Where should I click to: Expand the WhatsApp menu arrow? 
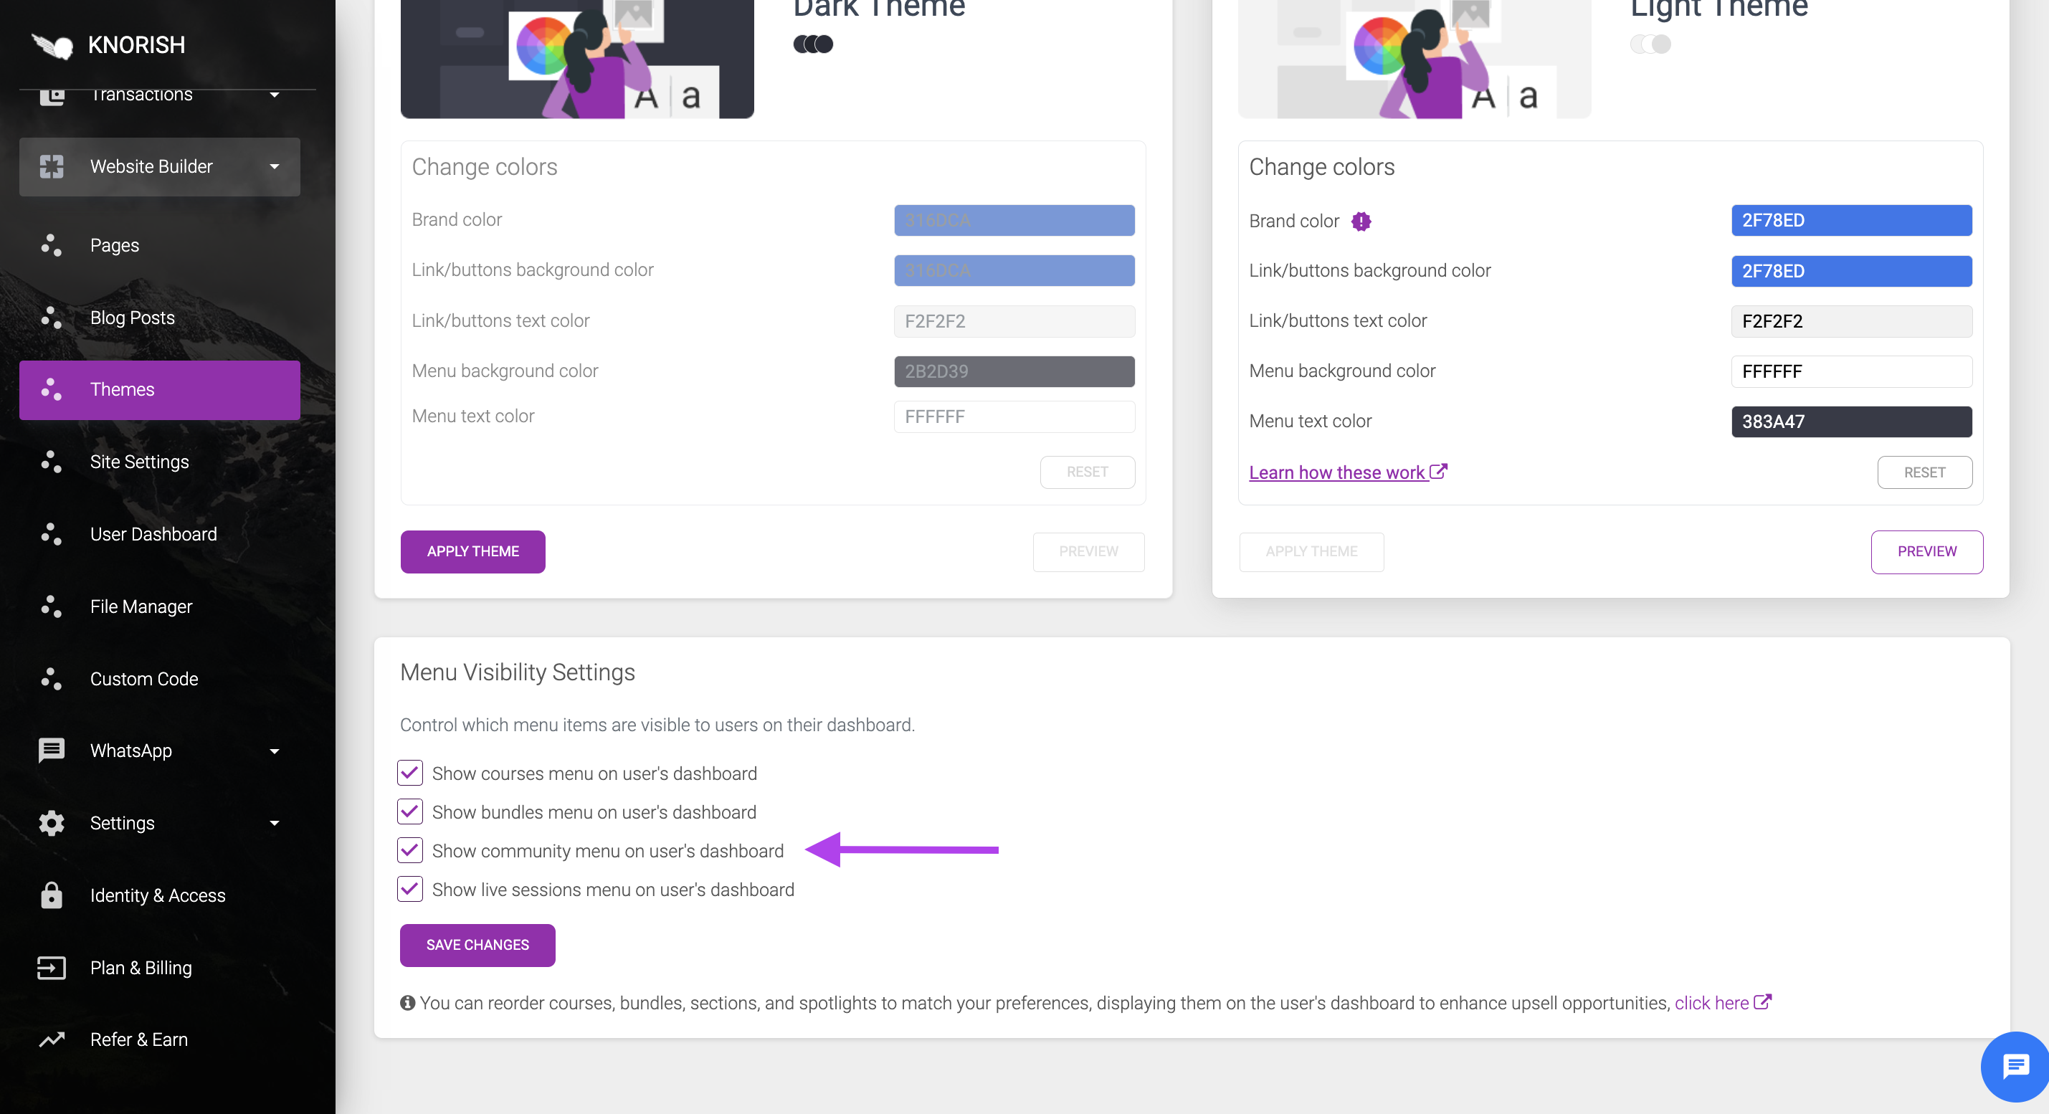coord(275,751)
